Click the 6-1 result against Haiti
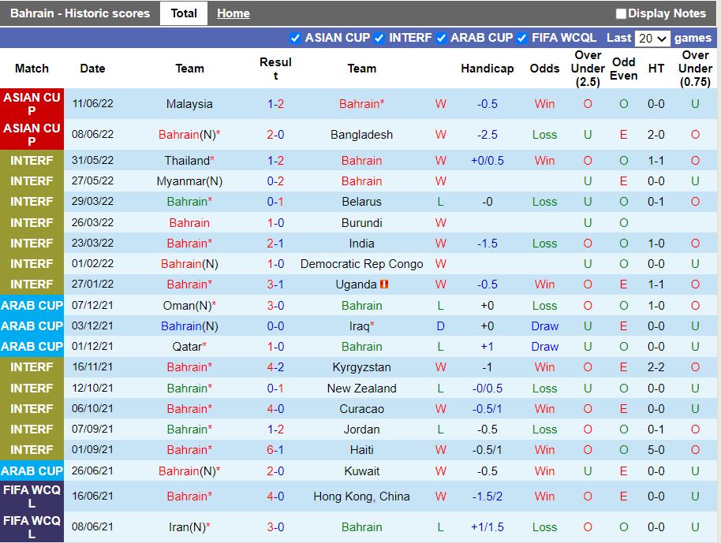Viewport: 721px width, 543px height. (275, 450)
